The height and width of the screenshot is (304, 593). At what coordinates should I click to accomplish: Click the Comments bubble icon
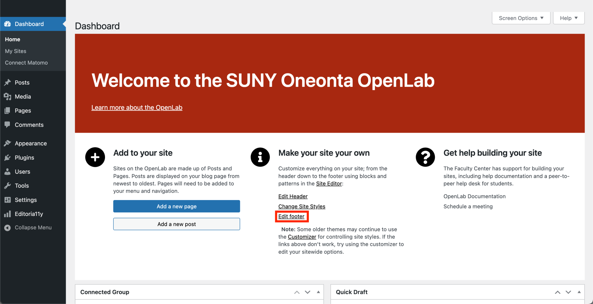point(7,125)
